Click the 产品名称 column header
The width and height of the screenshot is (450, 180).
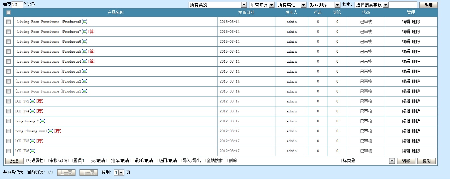[x=115, y=13]
